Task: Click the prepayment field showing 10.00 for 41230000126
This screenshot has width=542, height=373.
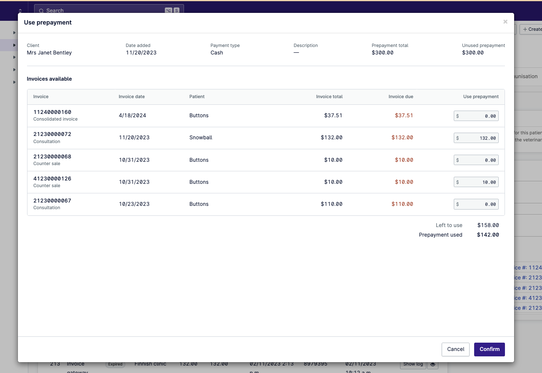Action: 476,182
